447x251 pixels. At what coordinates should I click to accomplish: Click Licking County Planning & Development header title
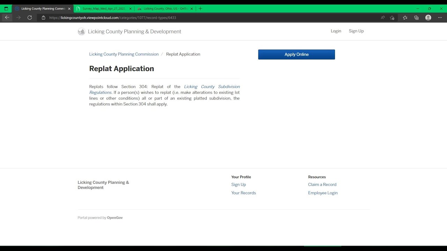click(x=134, y=31)
